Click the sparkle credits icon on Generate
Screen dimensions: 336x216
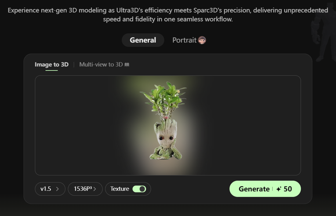278,189
